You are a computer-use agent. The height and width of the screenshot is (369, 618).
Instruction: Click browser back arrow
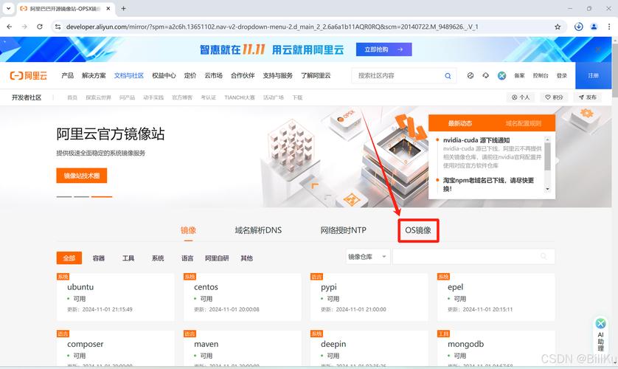tap(10, 27)
